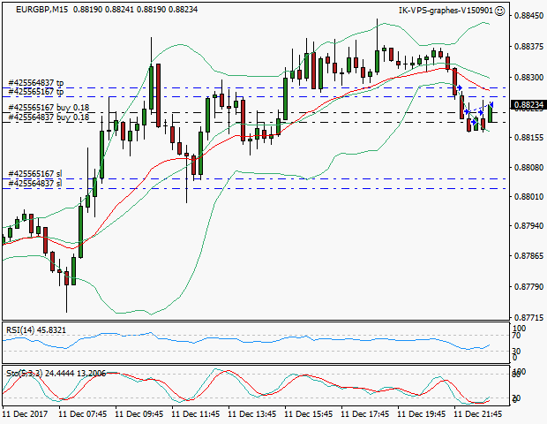Click the 0.88010 price scale label
This screenshot has width=547, height=424.
point(528,196)
